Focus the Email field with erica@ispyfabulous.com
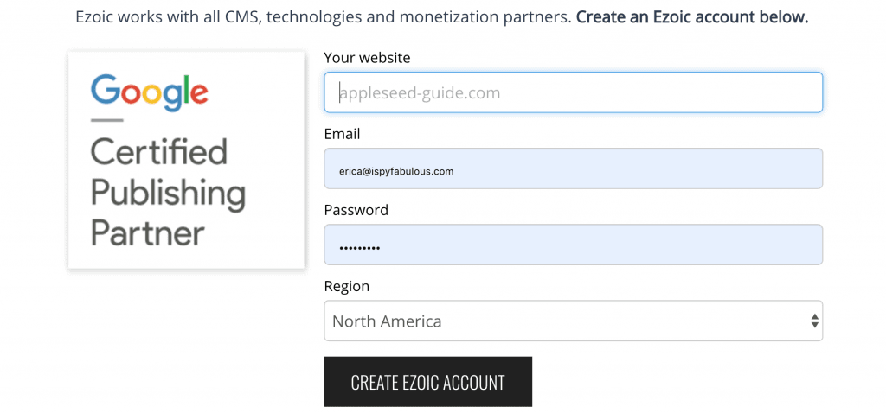The height and width of the screenshot is (413, 886). (573, 168)
